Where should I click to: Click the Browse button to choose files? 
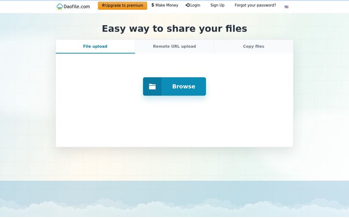click(174, 87)
